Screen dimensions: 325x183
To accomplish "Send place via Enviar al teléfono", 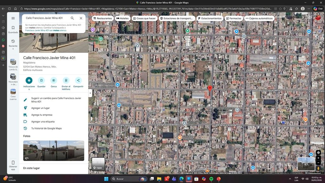I will 66,80.
